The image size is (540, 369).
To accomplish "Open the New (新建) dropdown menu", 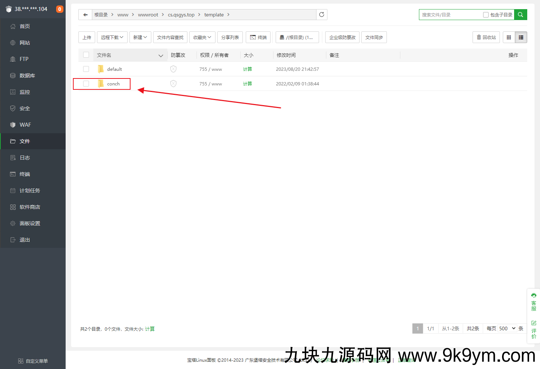I will coord(140,37).
